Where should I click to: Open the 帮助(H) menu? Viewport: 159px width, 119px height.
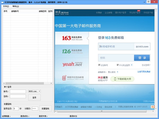click(x=16, y=6)
